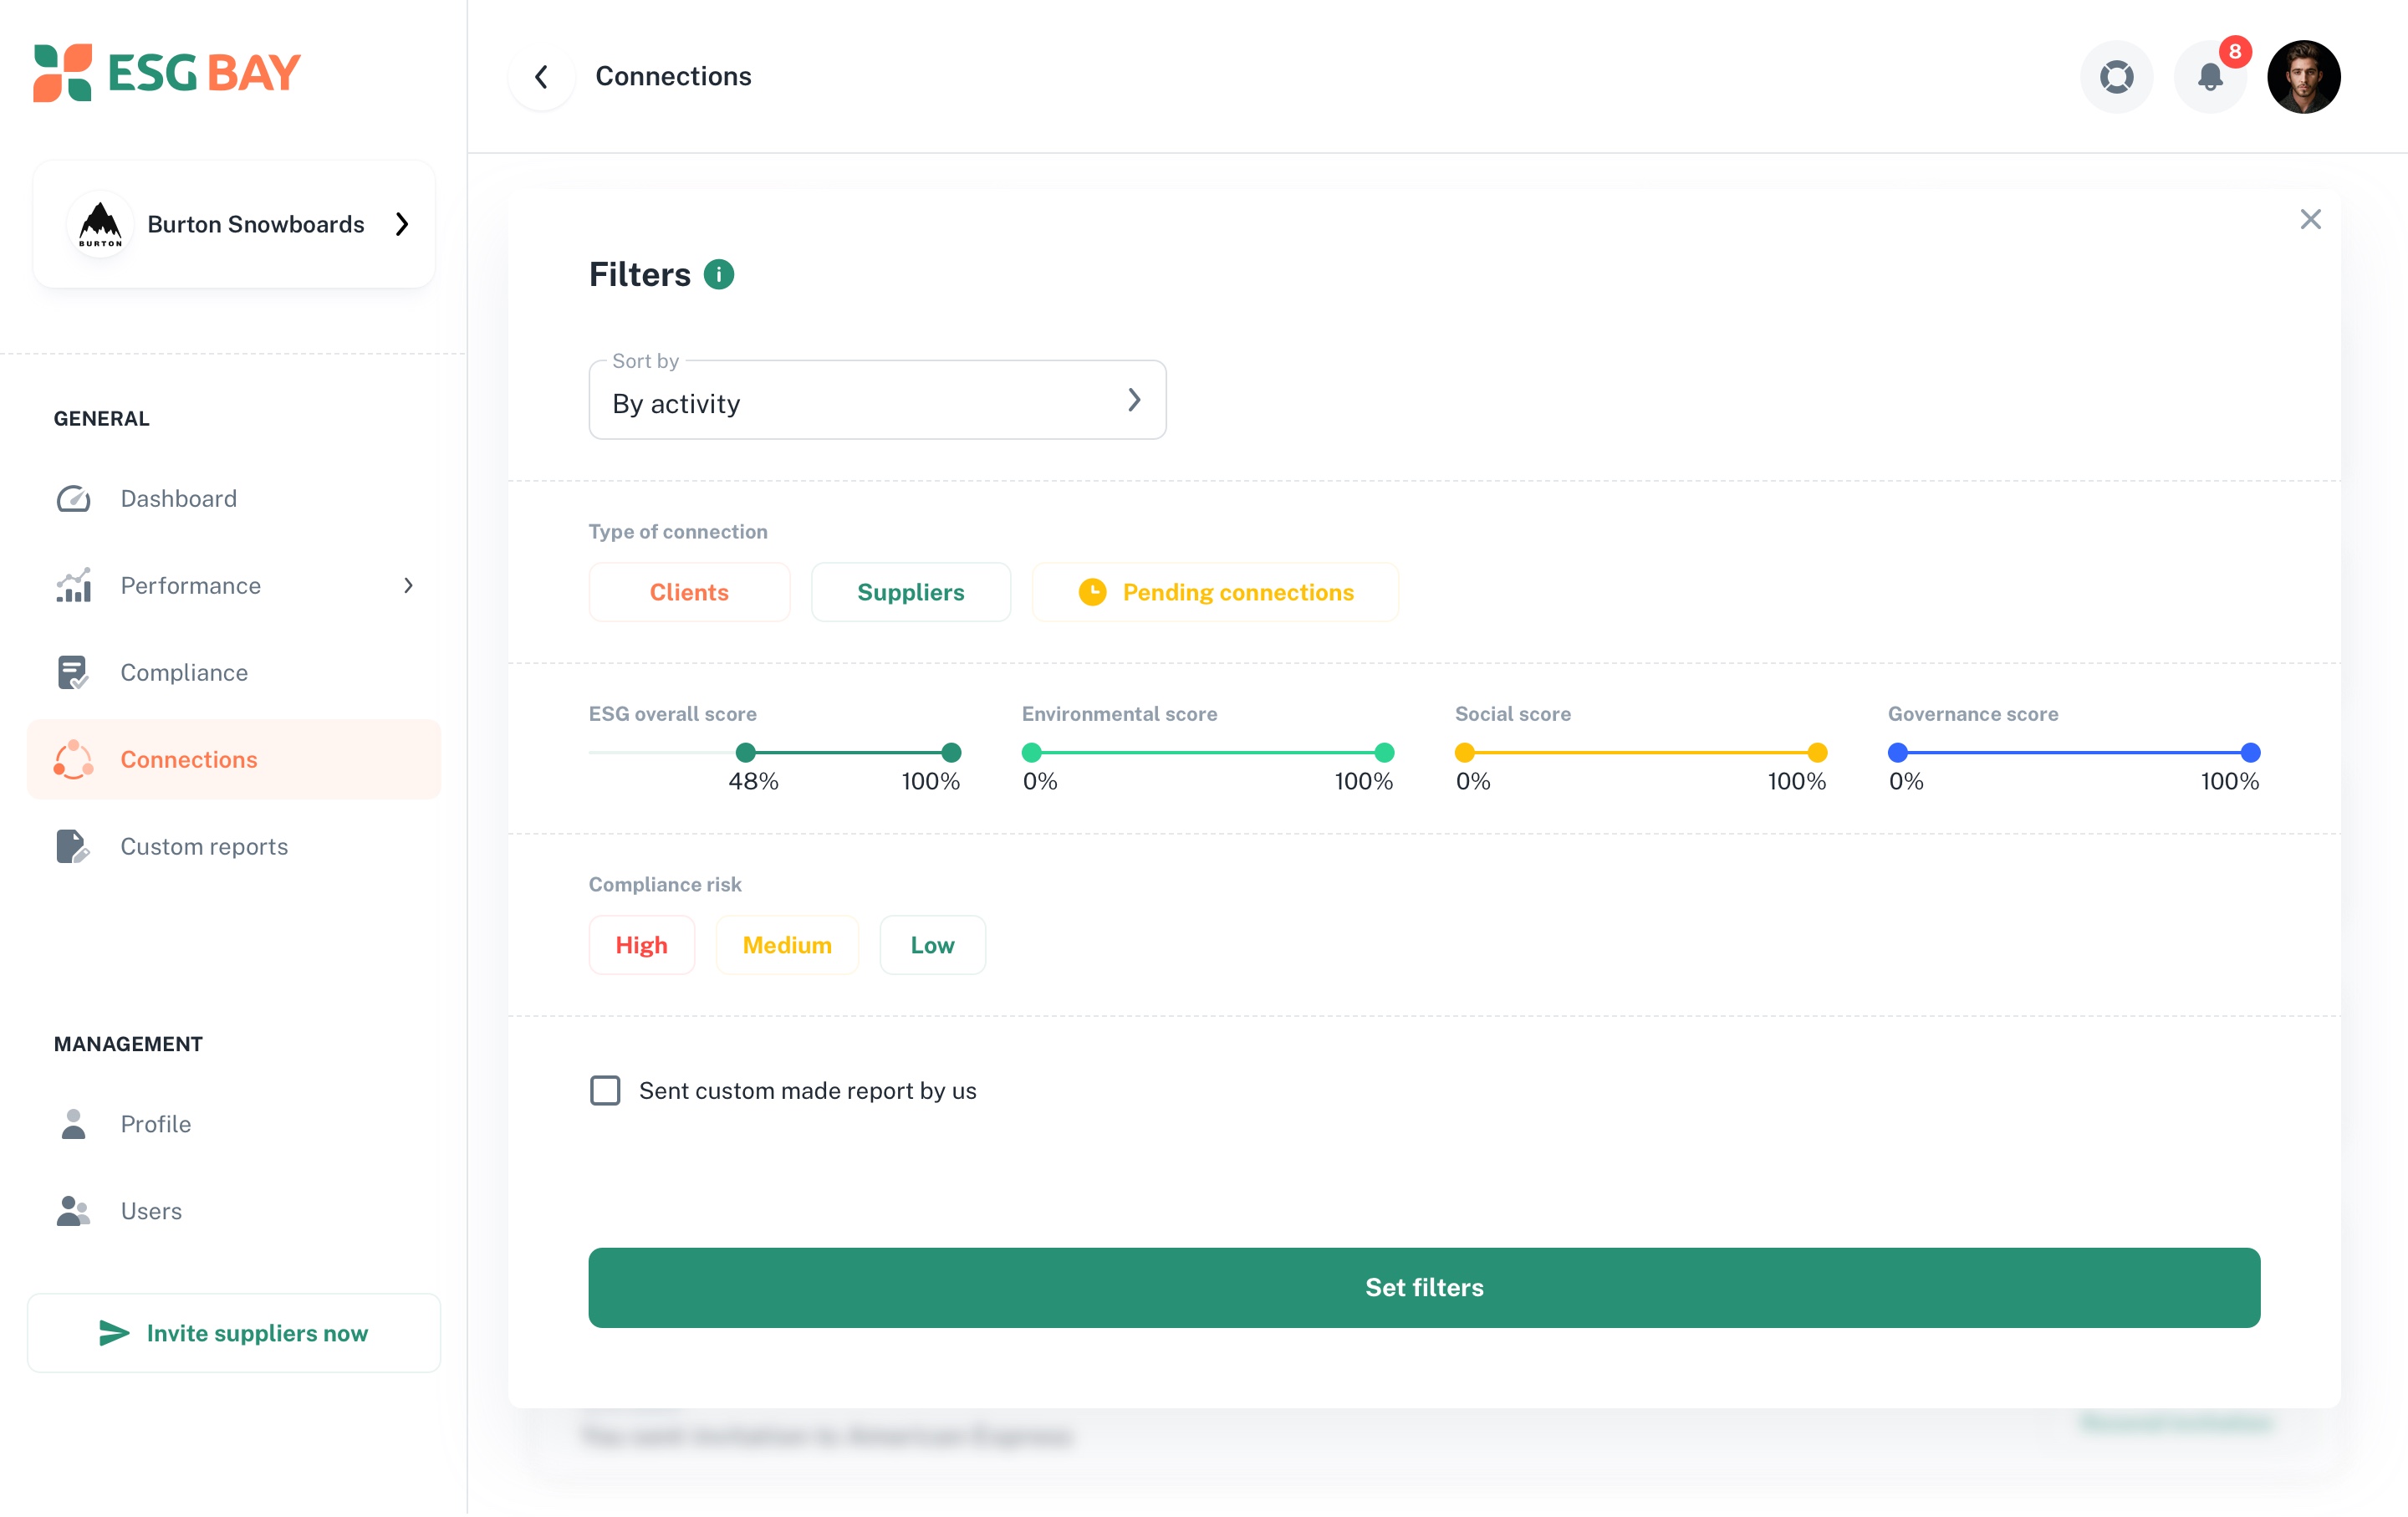Toggle Low compliance risk filter
Viewport: 2408px width, 1517px height.
pyautogui.click(x=932, y=945)
